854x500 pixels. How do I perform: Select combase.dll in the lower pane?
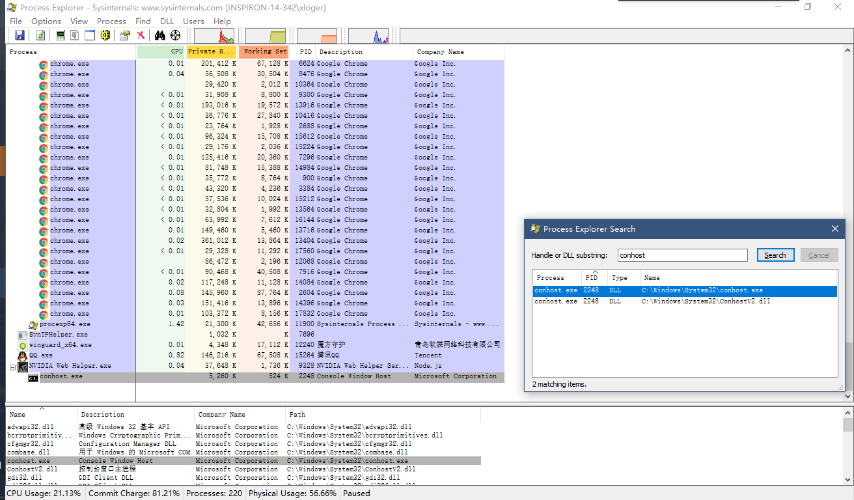click(243, 452)
